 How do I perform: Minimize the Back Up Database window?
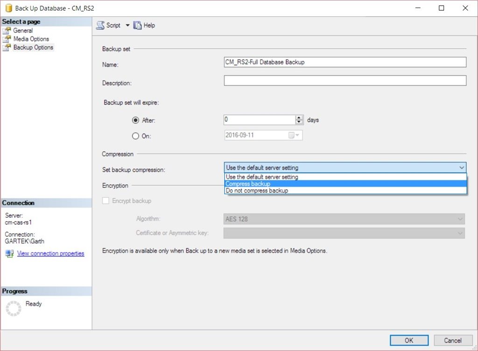(418, 8)
